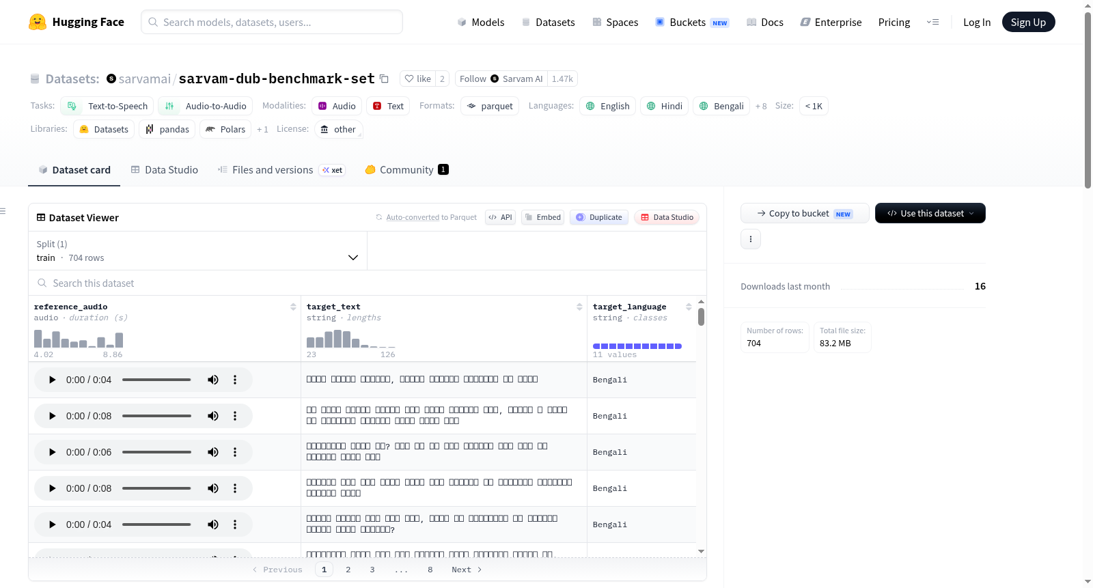Go to Next page of rows

(467, 570)
